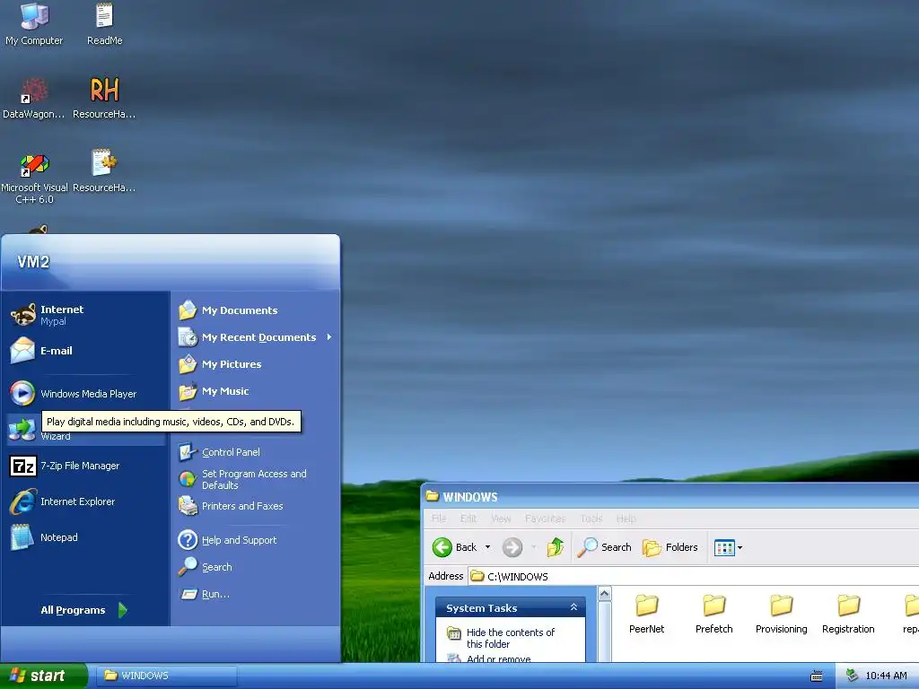Launch Windows Media Player from Start menu

click(85, 394)
